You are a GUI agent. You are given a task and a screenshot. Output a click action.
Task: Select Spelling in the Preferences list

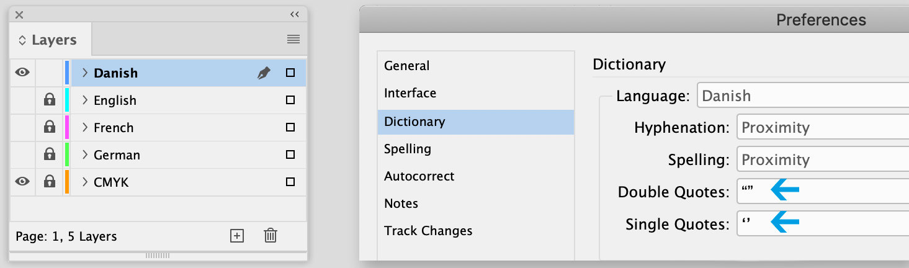point(408,149)
